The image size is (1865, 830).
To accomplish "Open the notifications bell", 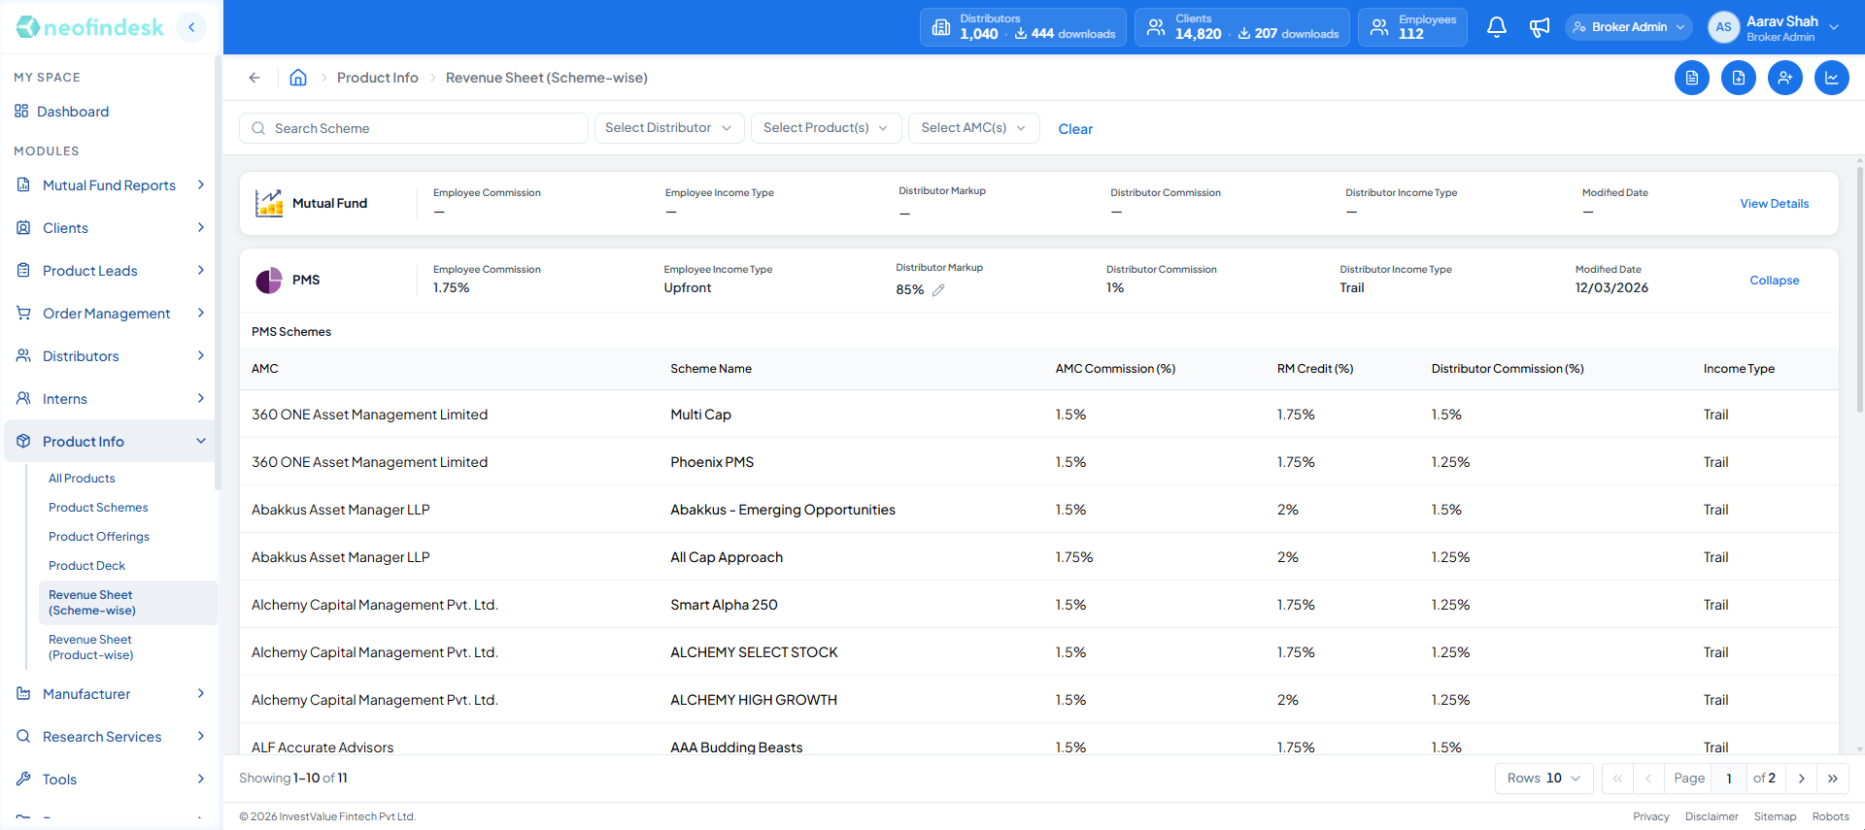I will 1497,27.
